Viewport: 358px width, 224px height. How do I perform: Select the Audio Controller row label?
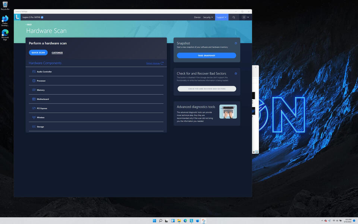tap(44, 72)
